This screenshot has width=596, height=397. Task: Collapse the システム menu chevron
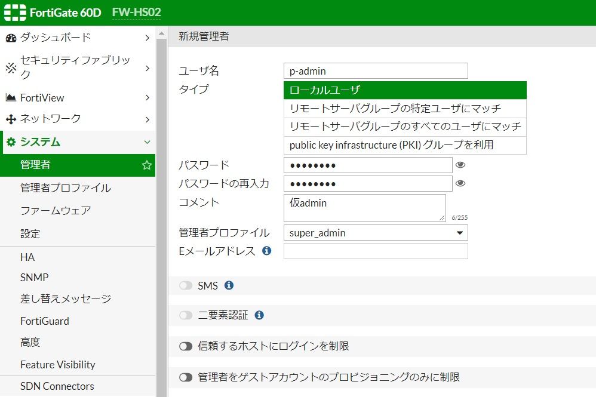(148, 142)
